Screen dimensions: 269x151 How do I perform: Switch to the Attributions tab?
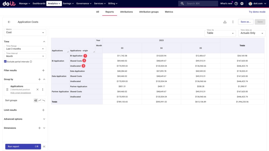pyautogui.click(x=126, y=12)
